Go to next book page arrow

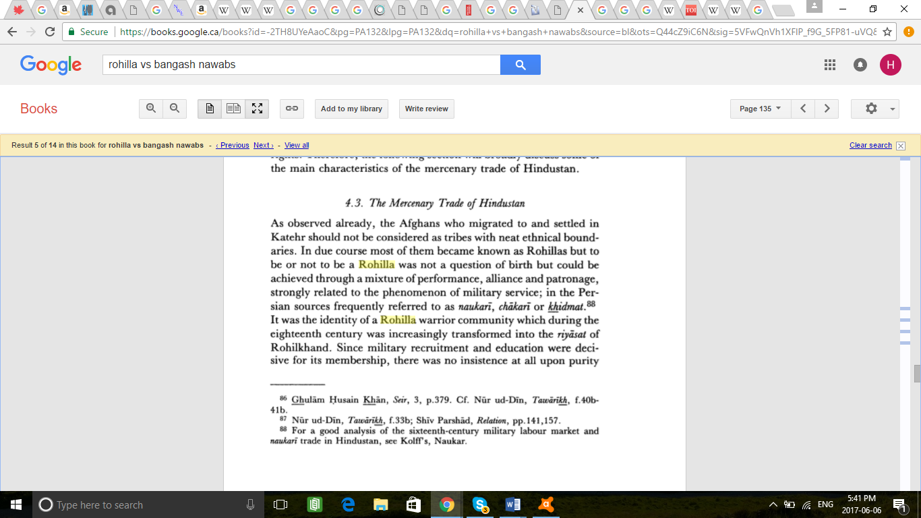pos(827,109)
